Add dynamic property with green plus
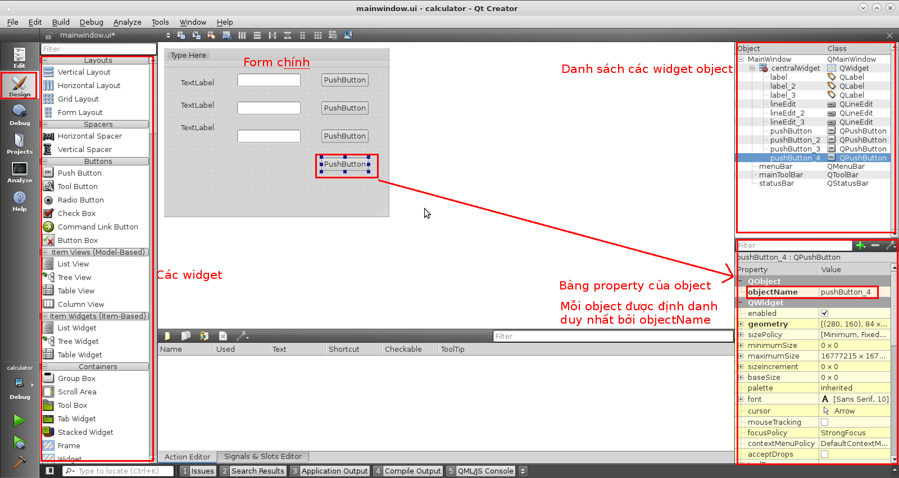This screenshot has width=899, height=478. coord(861,245)
